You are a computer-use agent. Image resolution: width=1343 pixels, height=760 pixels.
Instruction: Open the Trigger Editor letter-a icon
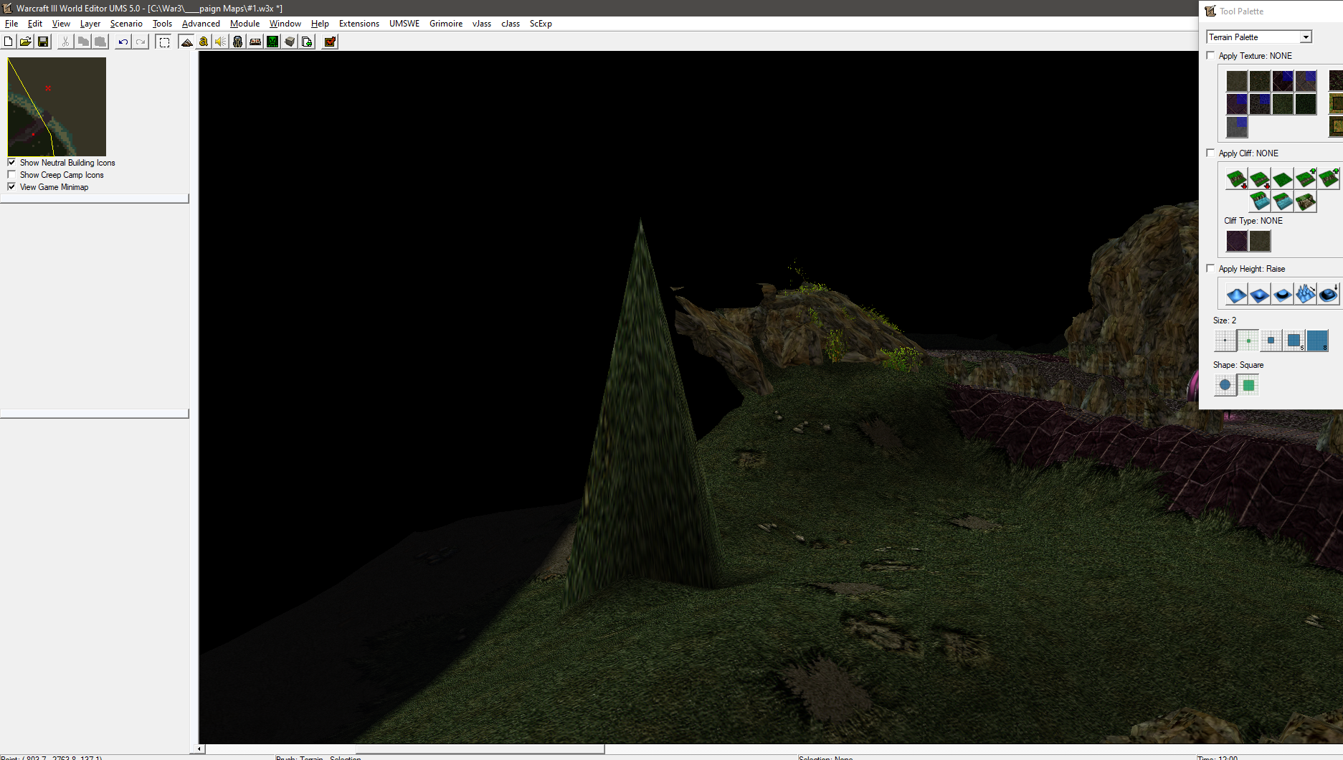pos(204,42)
